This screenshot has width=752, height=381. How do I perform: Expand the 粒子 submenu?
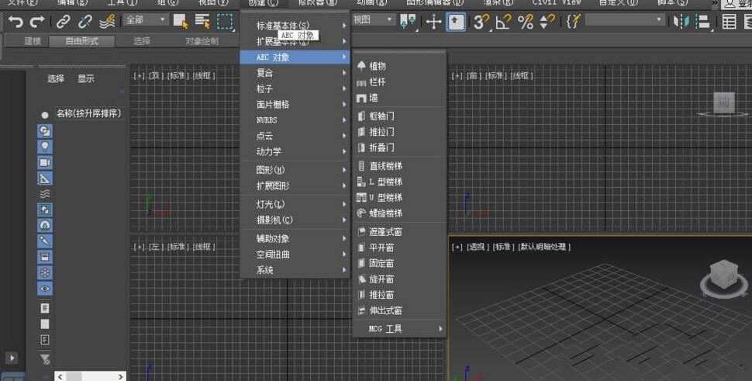[295, 88]
